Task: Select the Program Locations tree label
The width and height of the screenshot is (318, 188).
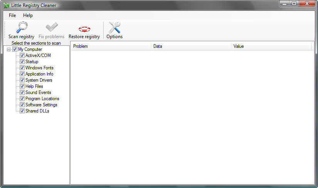Action: coord(42,99)
